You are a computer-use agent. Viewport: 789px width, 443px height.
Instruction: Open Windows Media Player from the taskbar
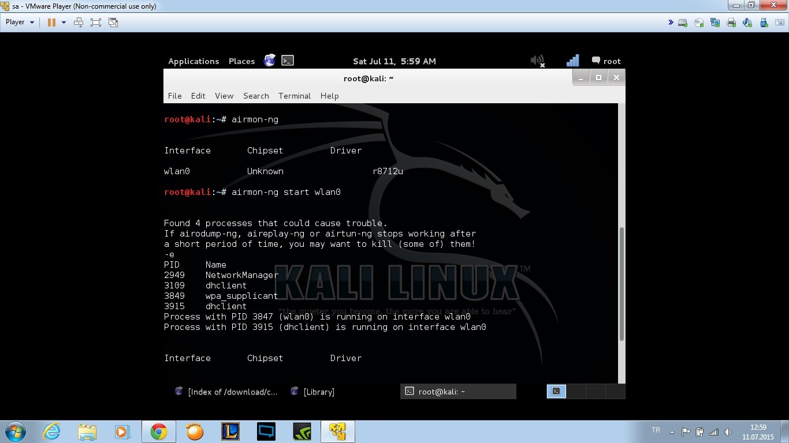tap(122, 431)
